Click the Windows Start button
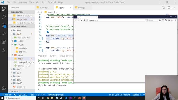Image resolution: width=178 pixels, height=100 pixels. (x=2, y=98)
